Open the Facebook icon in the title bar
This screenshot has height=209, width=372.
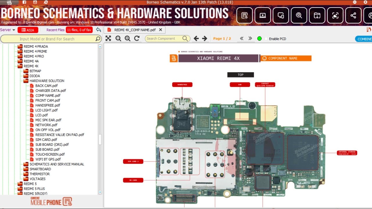24,2
